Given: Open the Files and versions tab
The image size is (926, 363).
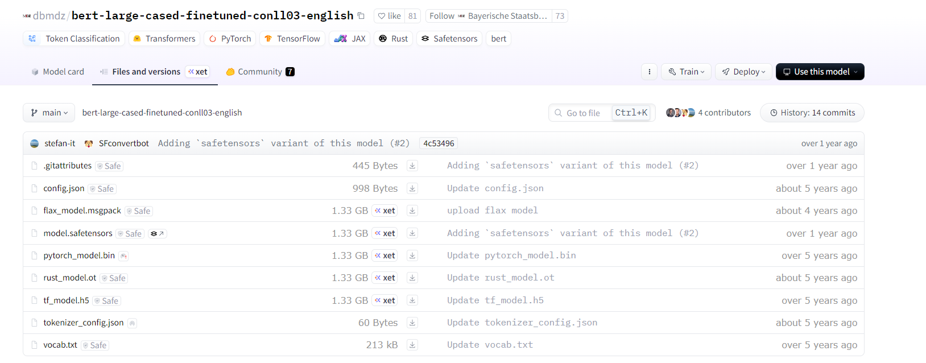Looking at the screenshot, I should click(146, 72).
